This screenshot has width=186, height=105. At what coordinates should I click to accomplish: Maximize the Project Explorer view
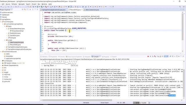pyautogui.click(x=37, y=9)
